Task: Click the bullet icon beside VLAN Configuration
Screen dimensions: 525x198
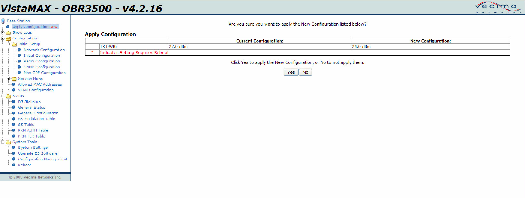Action: [x=14, y=90]
